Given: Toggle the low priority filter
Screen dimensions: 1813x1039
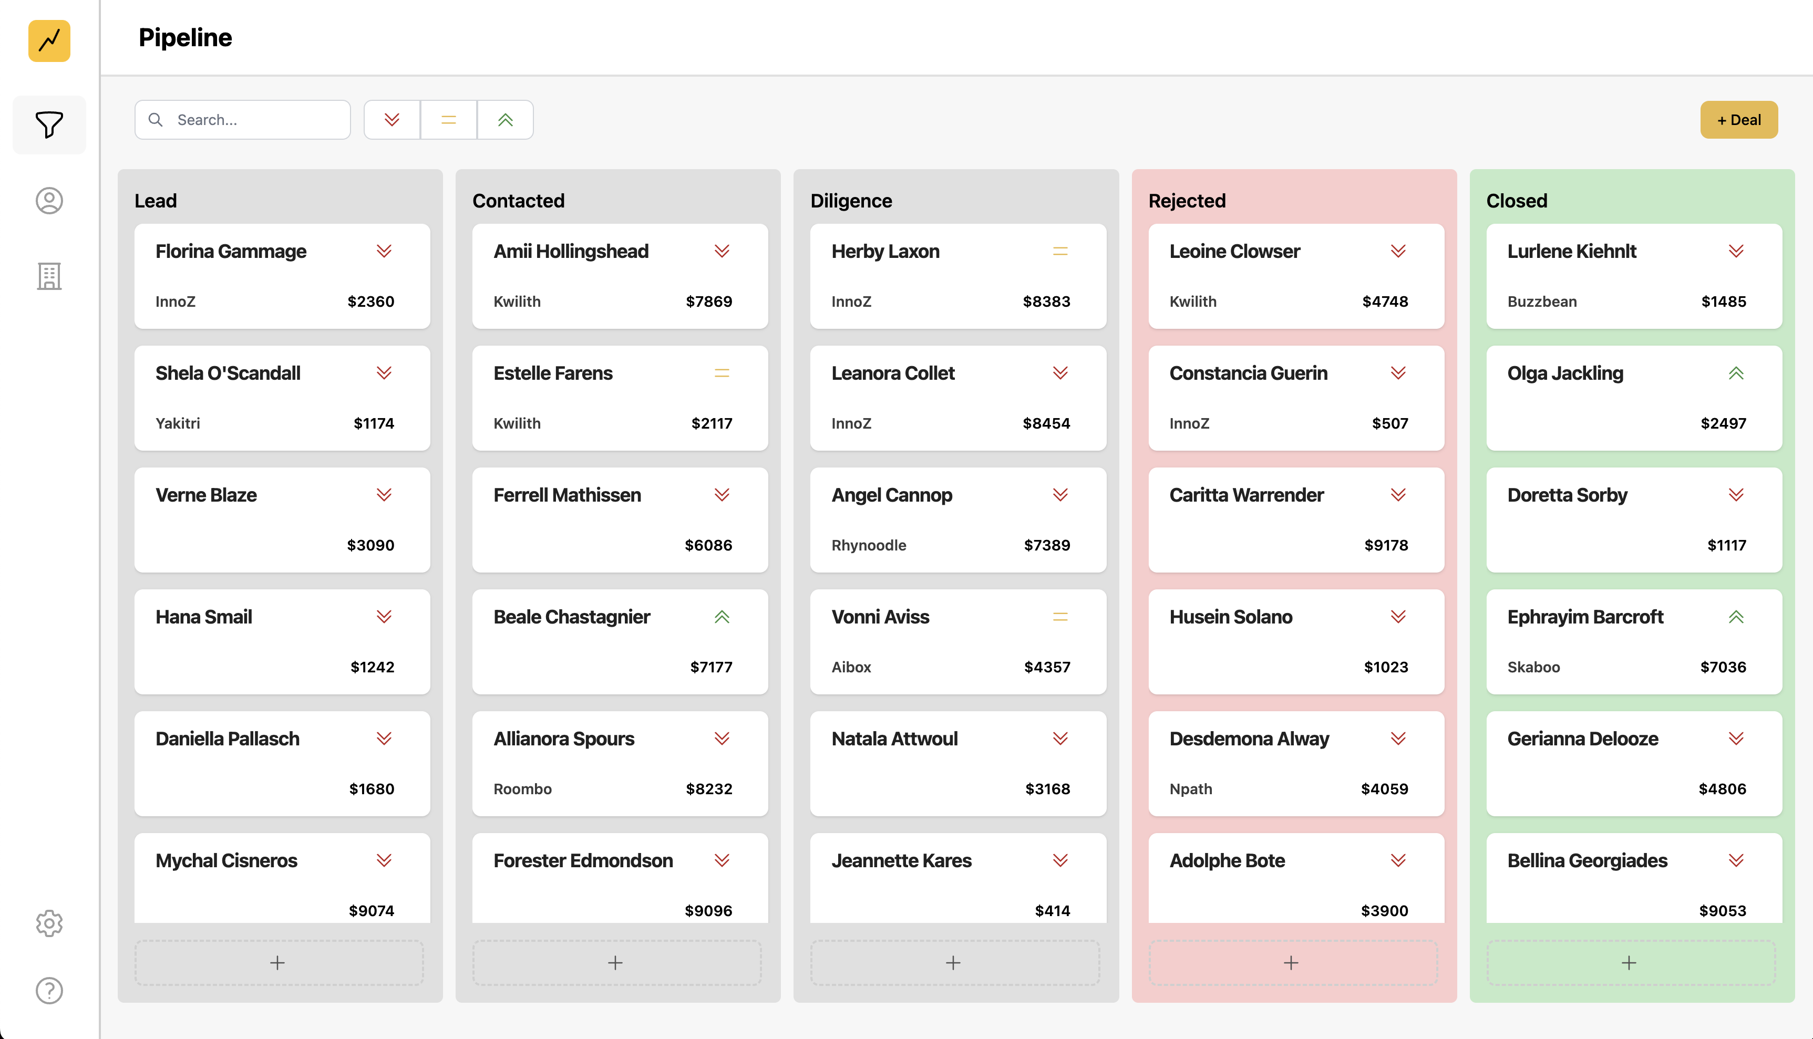Looking at the screenshot, I should 392,120.
